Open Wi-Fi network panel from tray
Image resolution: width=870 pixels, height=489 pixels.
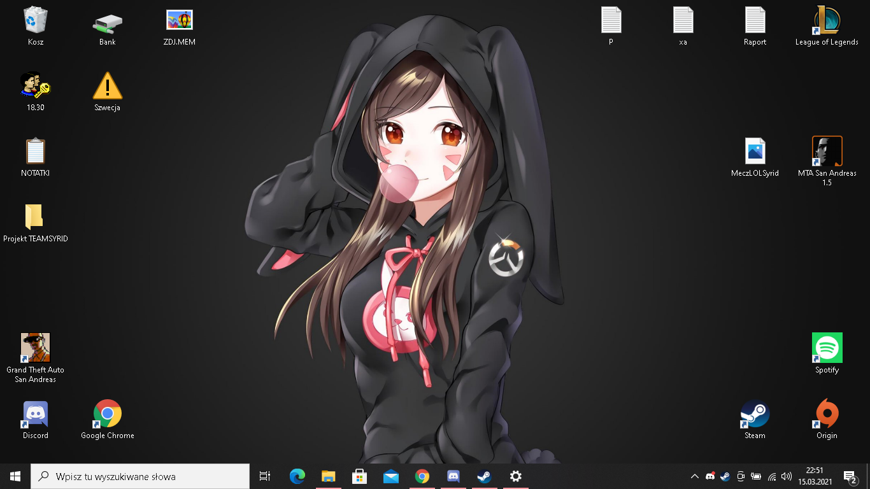click(x=772, y=476)
